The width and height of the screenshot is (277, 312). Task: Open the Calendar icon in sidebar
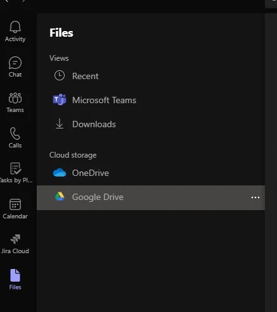tap(15, 204)
